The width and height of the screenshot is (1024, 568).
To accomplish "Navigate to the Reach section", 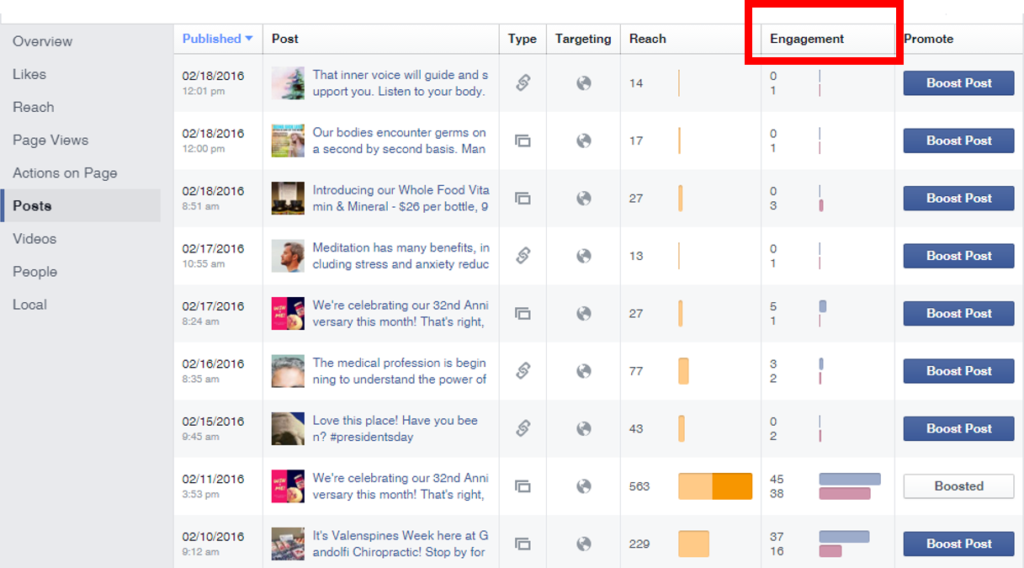I will (31, 107).
